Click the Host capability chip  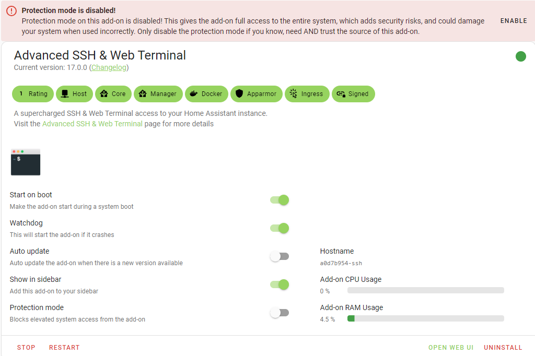coord(74,94)
